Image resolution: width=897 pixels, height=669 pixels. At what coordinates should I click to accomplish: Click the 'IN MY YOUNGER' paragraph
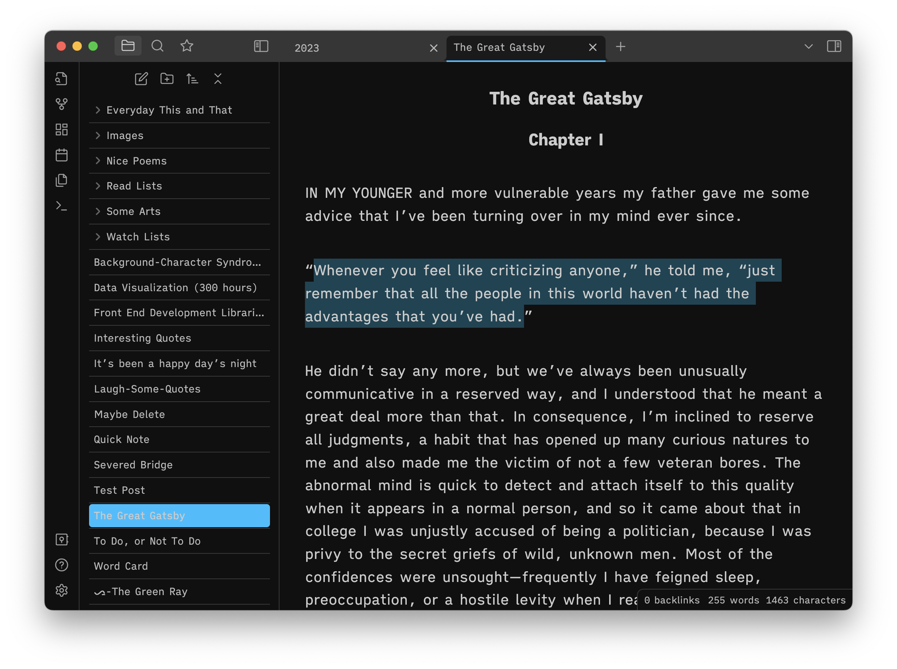(557, 205)
